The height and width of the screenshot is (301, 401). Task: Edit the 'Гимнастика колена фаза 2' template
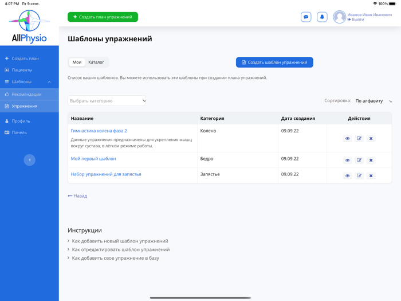tap(359, 139)
